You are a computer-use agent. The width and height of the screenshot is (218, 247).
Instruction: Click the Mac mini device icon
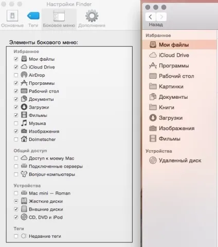coord(24,193)
